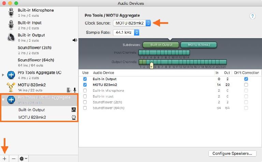Click the clock icon beside MOTU 828mk2 subdevice
This screenshot has height=162, width=262.
pyautogui.click(x=74, y=117)
